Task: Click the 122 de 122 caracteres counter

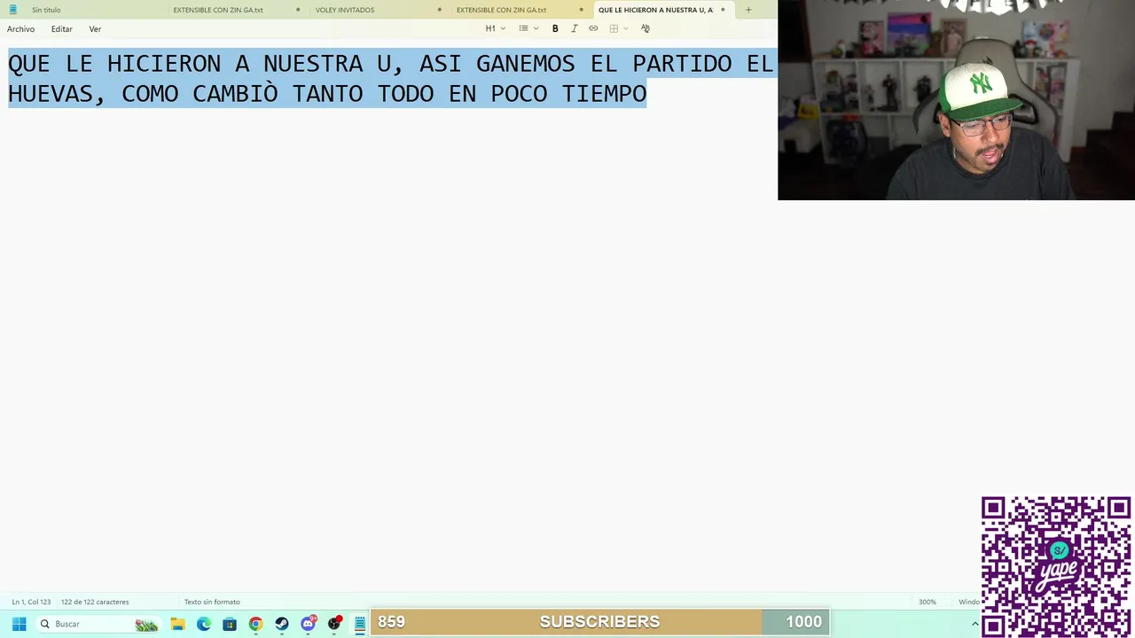Action: tap(95, 602)
